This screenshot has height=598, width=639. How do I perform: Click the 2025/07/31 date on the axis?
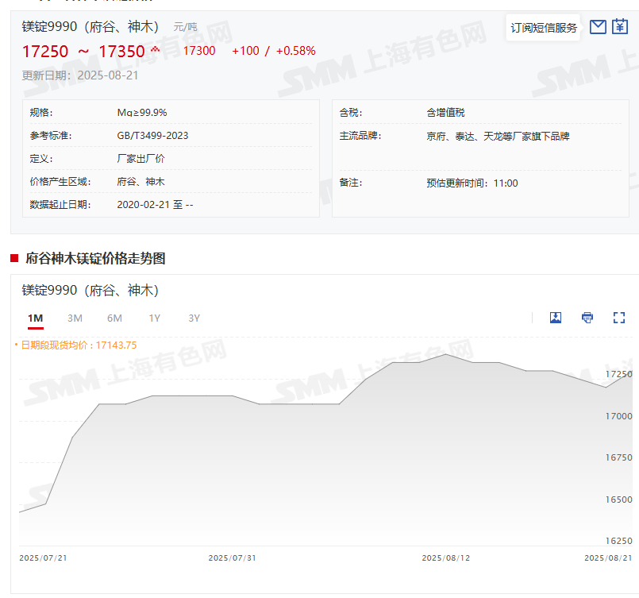pos(232,558)
